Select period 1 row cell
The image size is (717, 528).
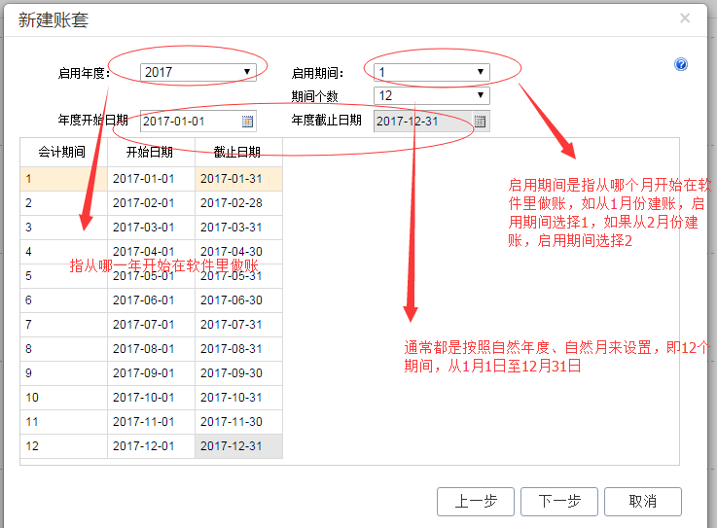(63, 179)
